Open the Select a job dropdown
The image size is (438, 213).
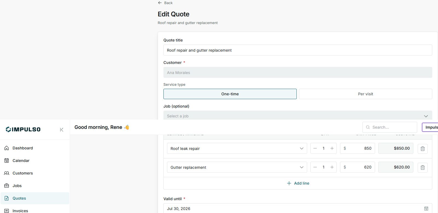(298, 115)
